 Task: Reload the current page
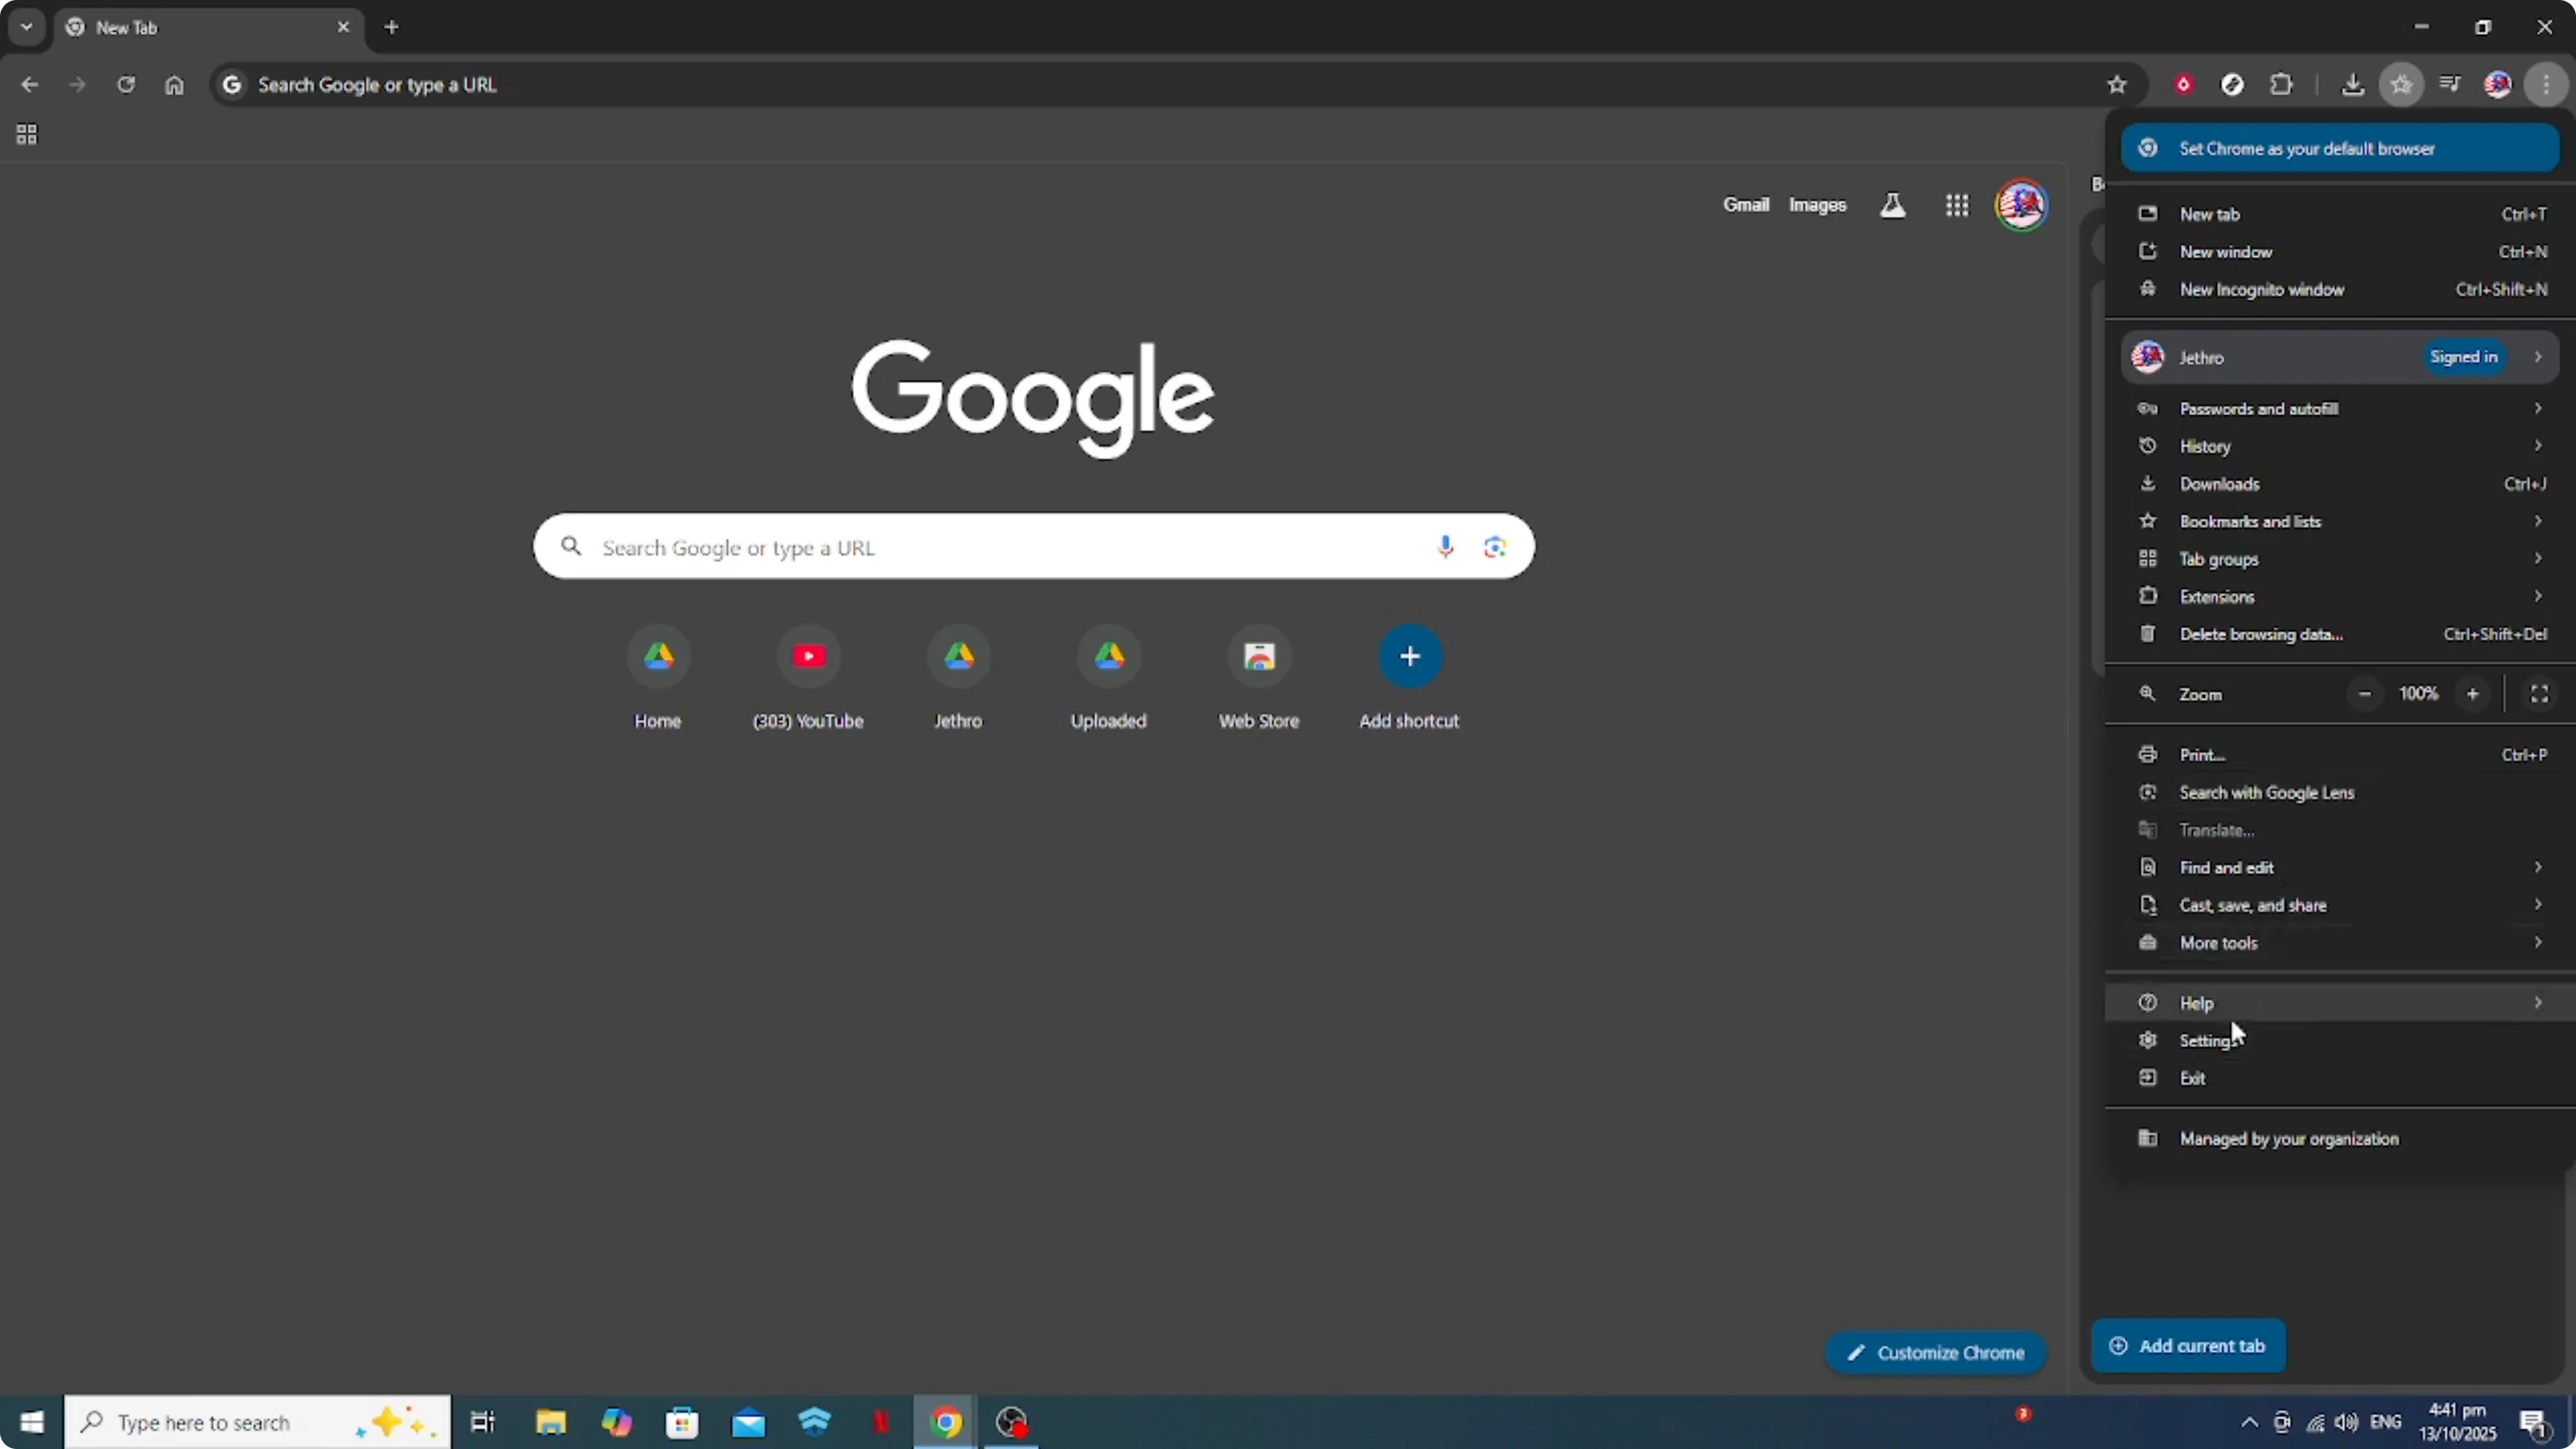point(126,85)
